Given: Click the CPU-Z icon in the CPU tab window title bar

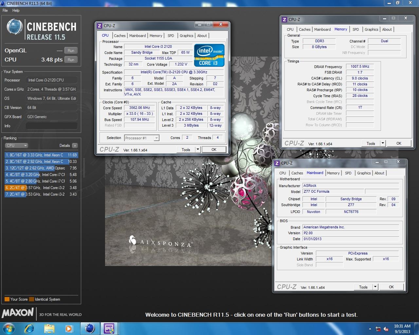Looking at the screenshot, I should coord(100,26).
